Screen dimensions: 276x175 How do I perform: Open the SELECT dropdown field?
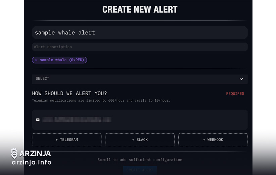pos(140,79)
